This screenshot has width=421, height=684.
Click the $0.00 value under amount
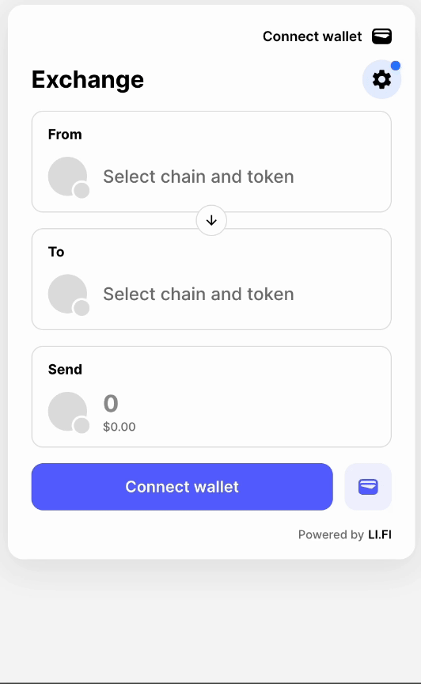tap(119, 427)
